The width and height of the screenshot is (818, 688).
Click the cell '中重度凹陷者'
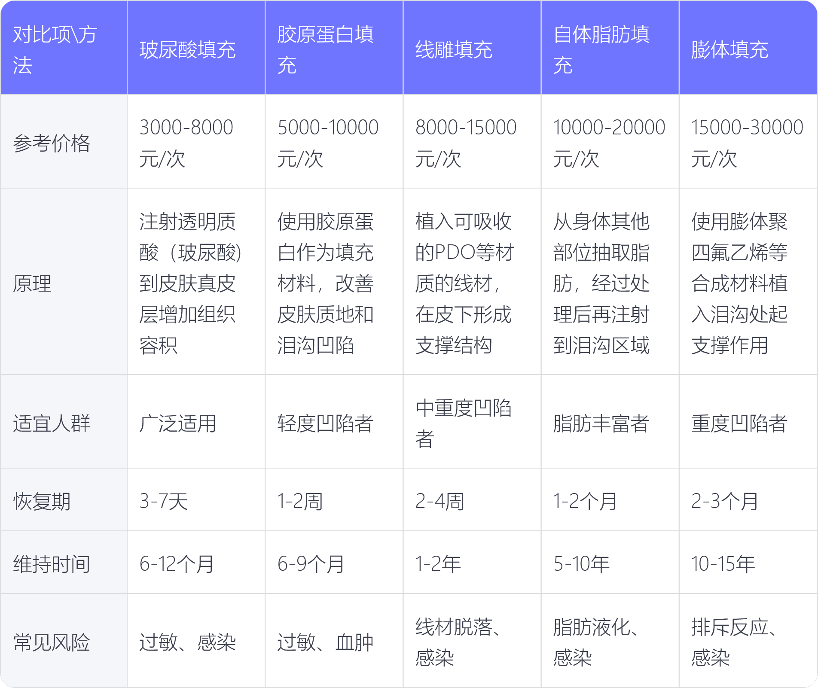[x=472, y=421]
